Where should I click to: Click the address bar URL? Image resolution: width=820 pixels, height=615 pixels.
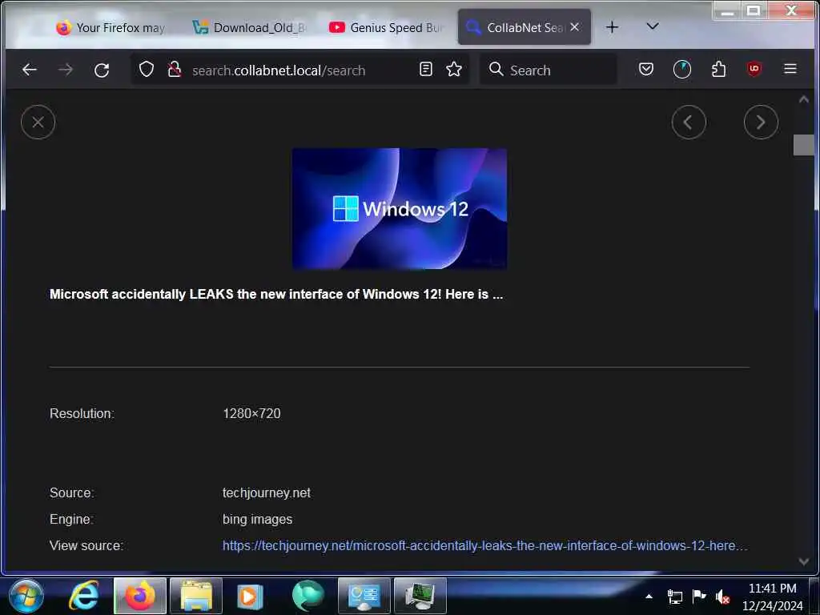(279, 70)
